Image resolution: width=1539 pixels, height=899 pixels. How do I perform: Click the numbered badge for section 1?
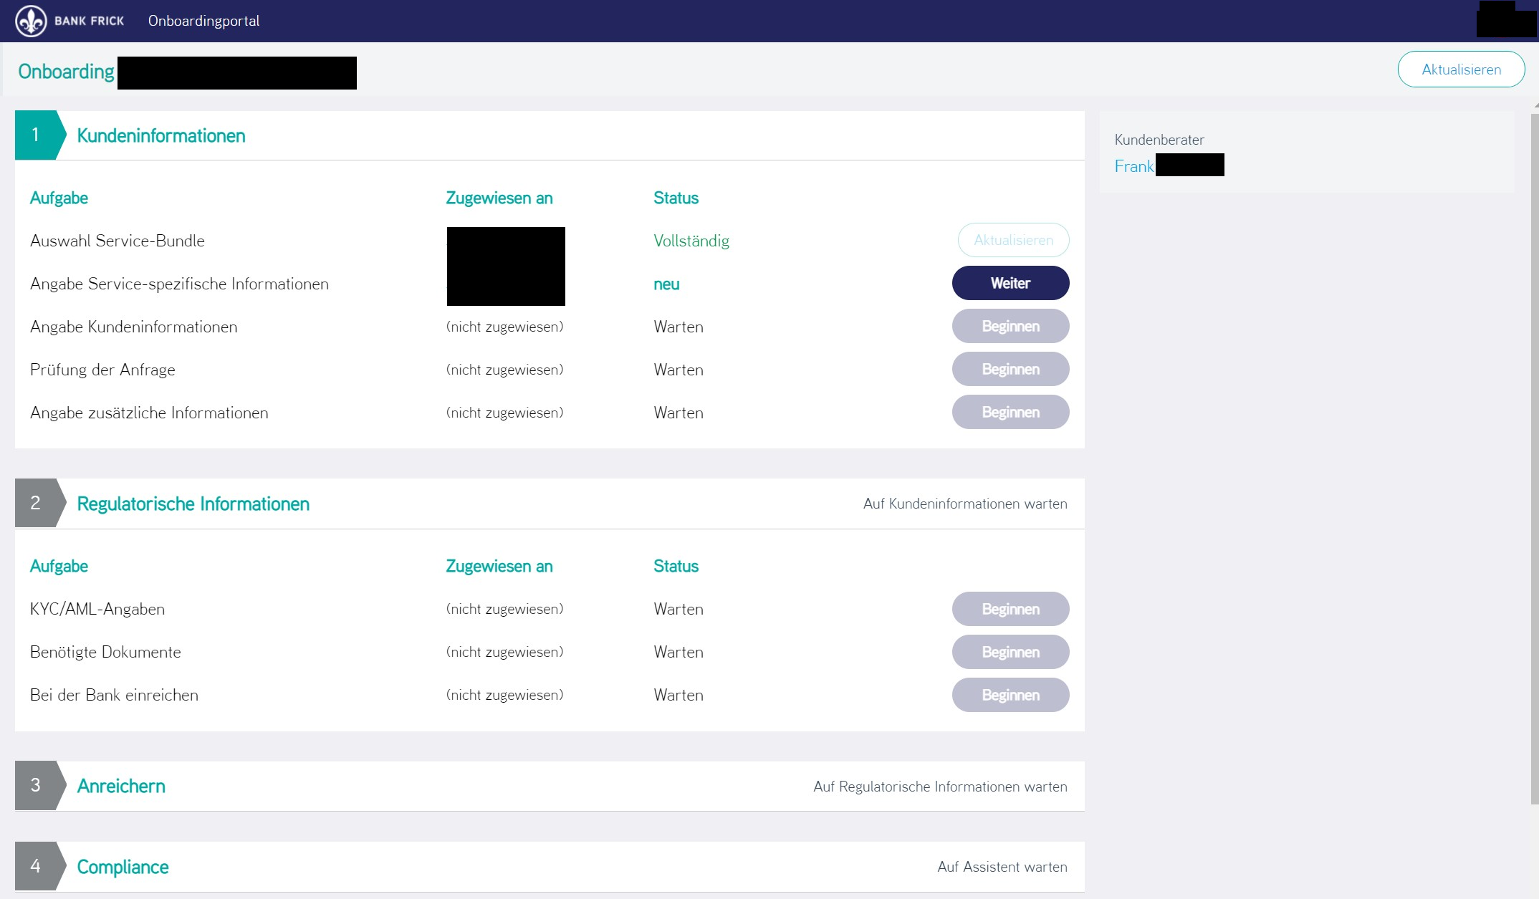coord(35,135)
